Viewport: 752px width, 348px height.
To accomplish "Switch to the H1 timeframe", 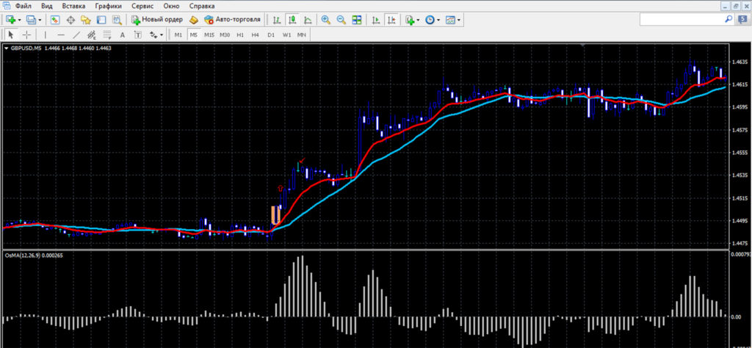I will pyautogui.click(x=240, y=35).
